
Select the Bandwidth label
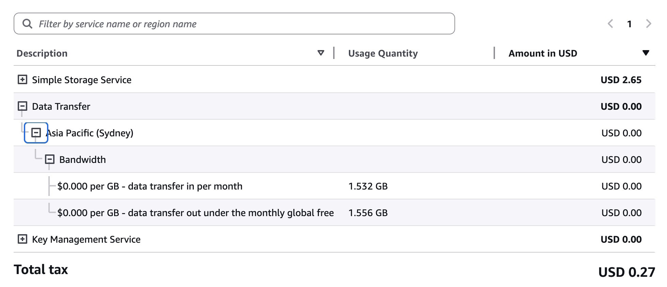click(82, 160)
